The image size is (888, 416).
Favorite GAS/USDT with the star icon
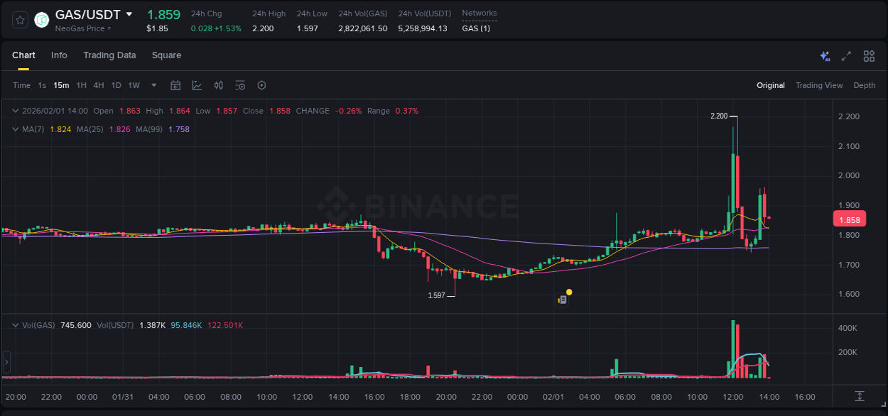coord(19,20)
